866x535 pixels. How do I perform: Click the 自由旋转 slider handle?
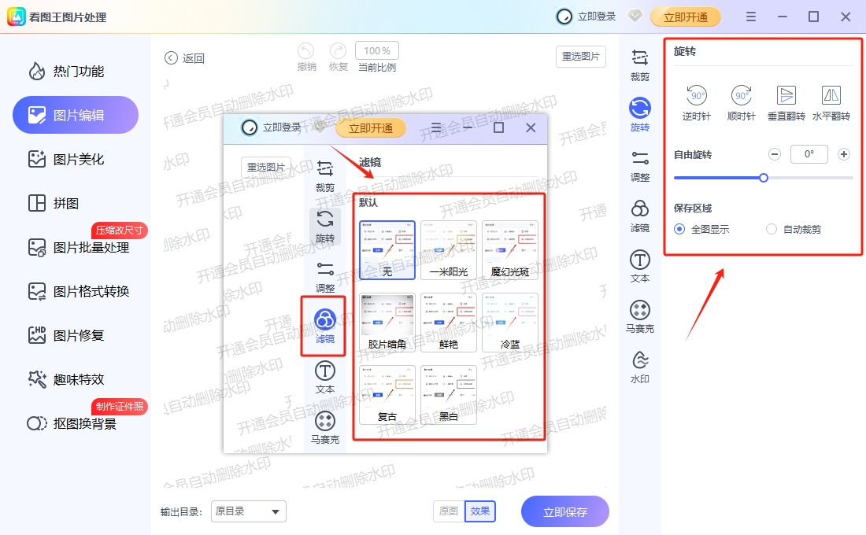point(763,178)
